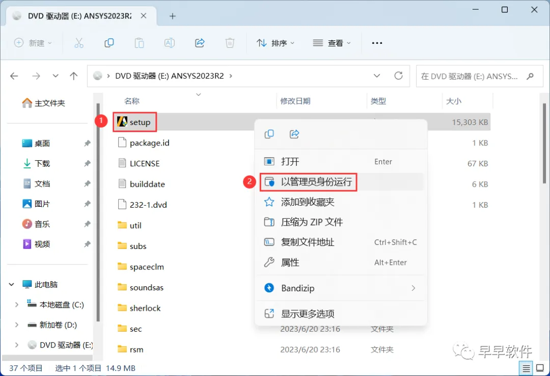Close the DVD 驱动器 tab

click(x=144, y=16)
